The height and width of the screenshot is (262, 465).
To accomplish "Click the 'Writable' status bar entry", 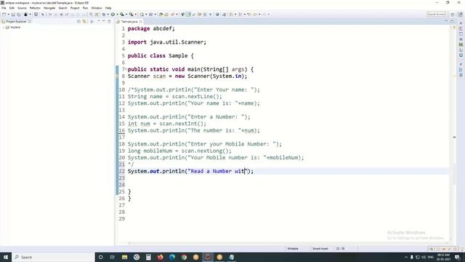I will pos(293,249).
